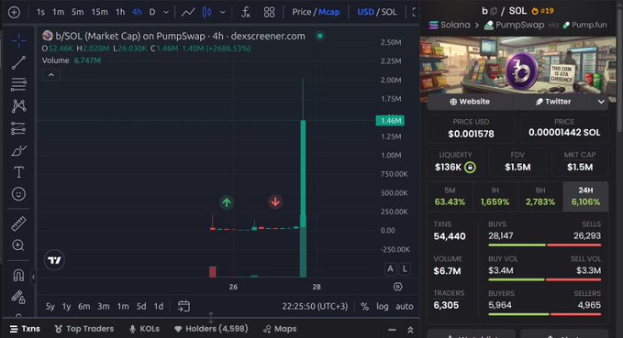Set chart range to 5y
The image size is (623, 338).
(x=50, y=306)
